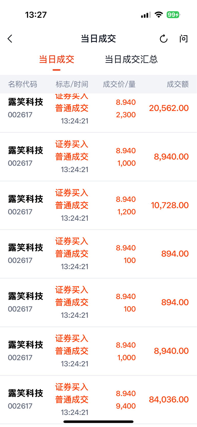197x427 pixels.
Task: Select the 当日成交 tab
Action: tap(57, 59)
